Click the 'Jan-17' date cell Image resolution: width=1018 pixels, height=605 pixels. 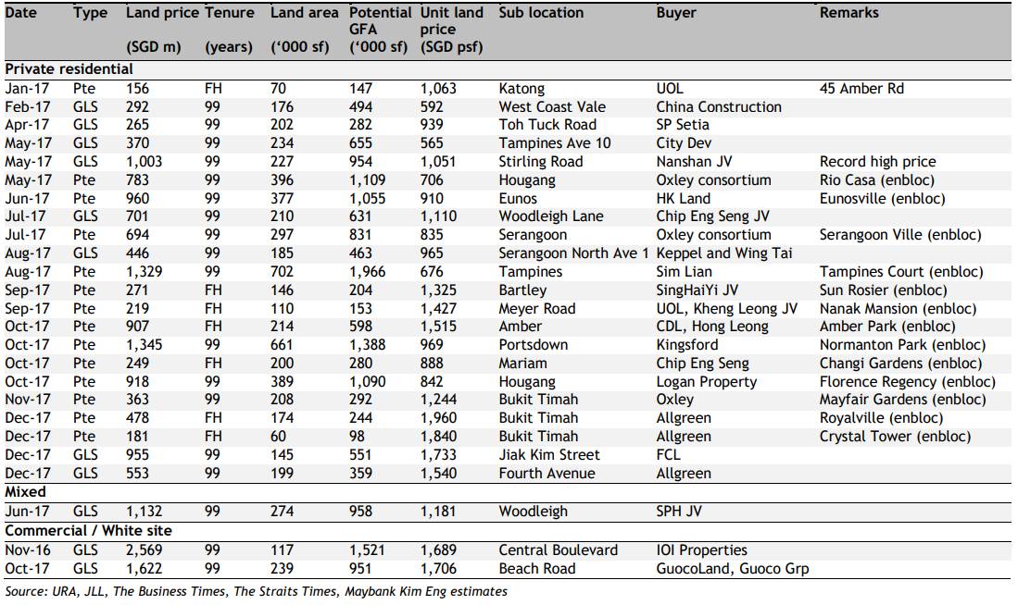pyautogui.click(x=27, y=89)
